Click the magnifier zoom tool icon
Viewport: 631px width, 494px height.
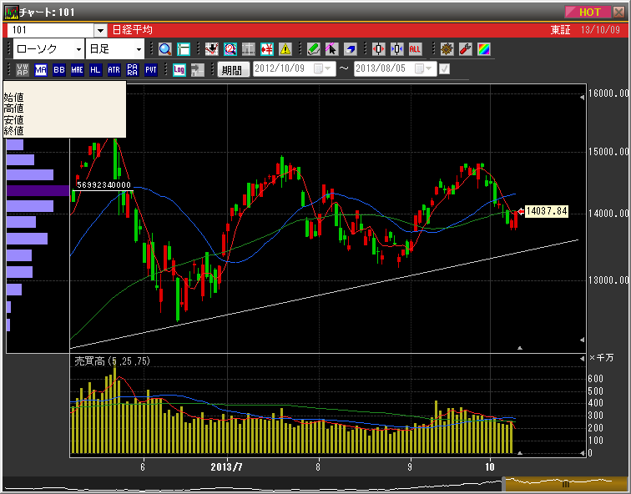[164, 49]
